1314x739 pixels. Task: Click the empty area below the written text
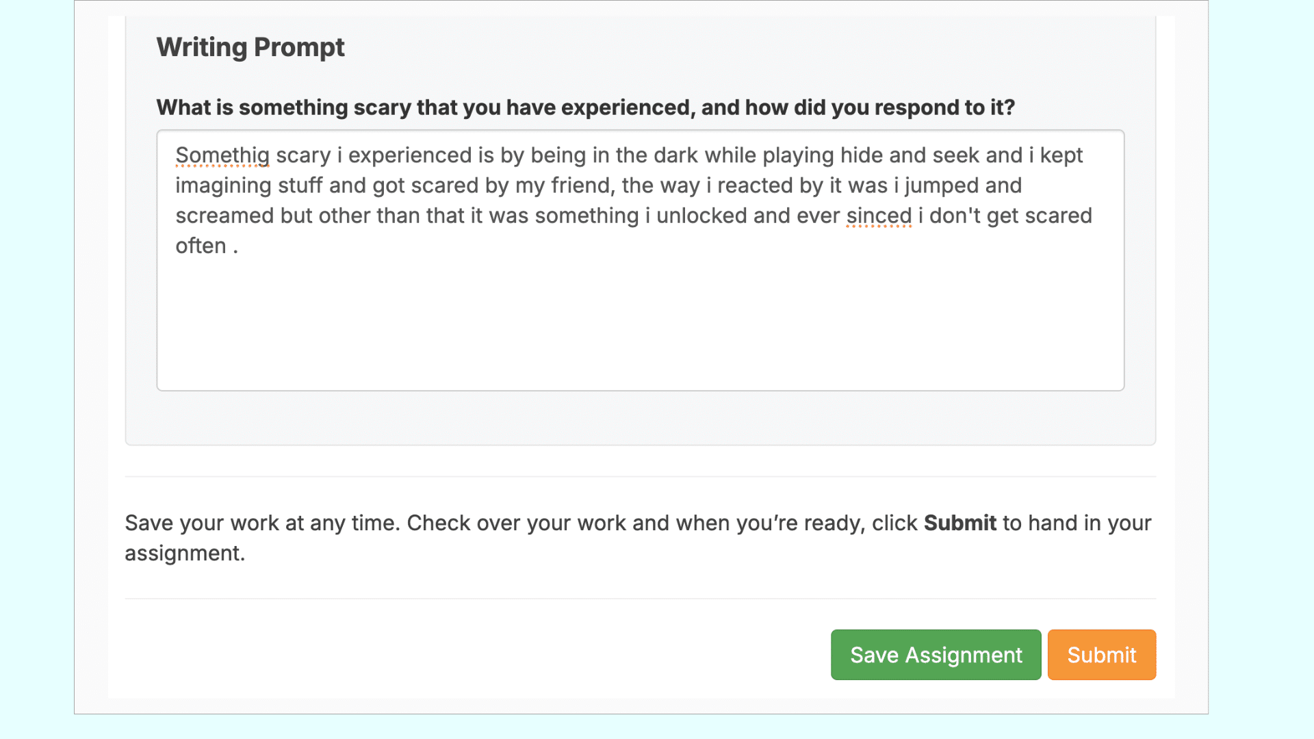tap(640, 328)
